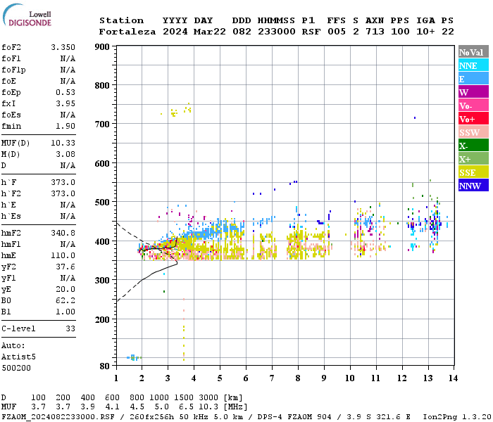Select the SSE yellow legend swatch
493x422 pixels.
pos(473,172)
